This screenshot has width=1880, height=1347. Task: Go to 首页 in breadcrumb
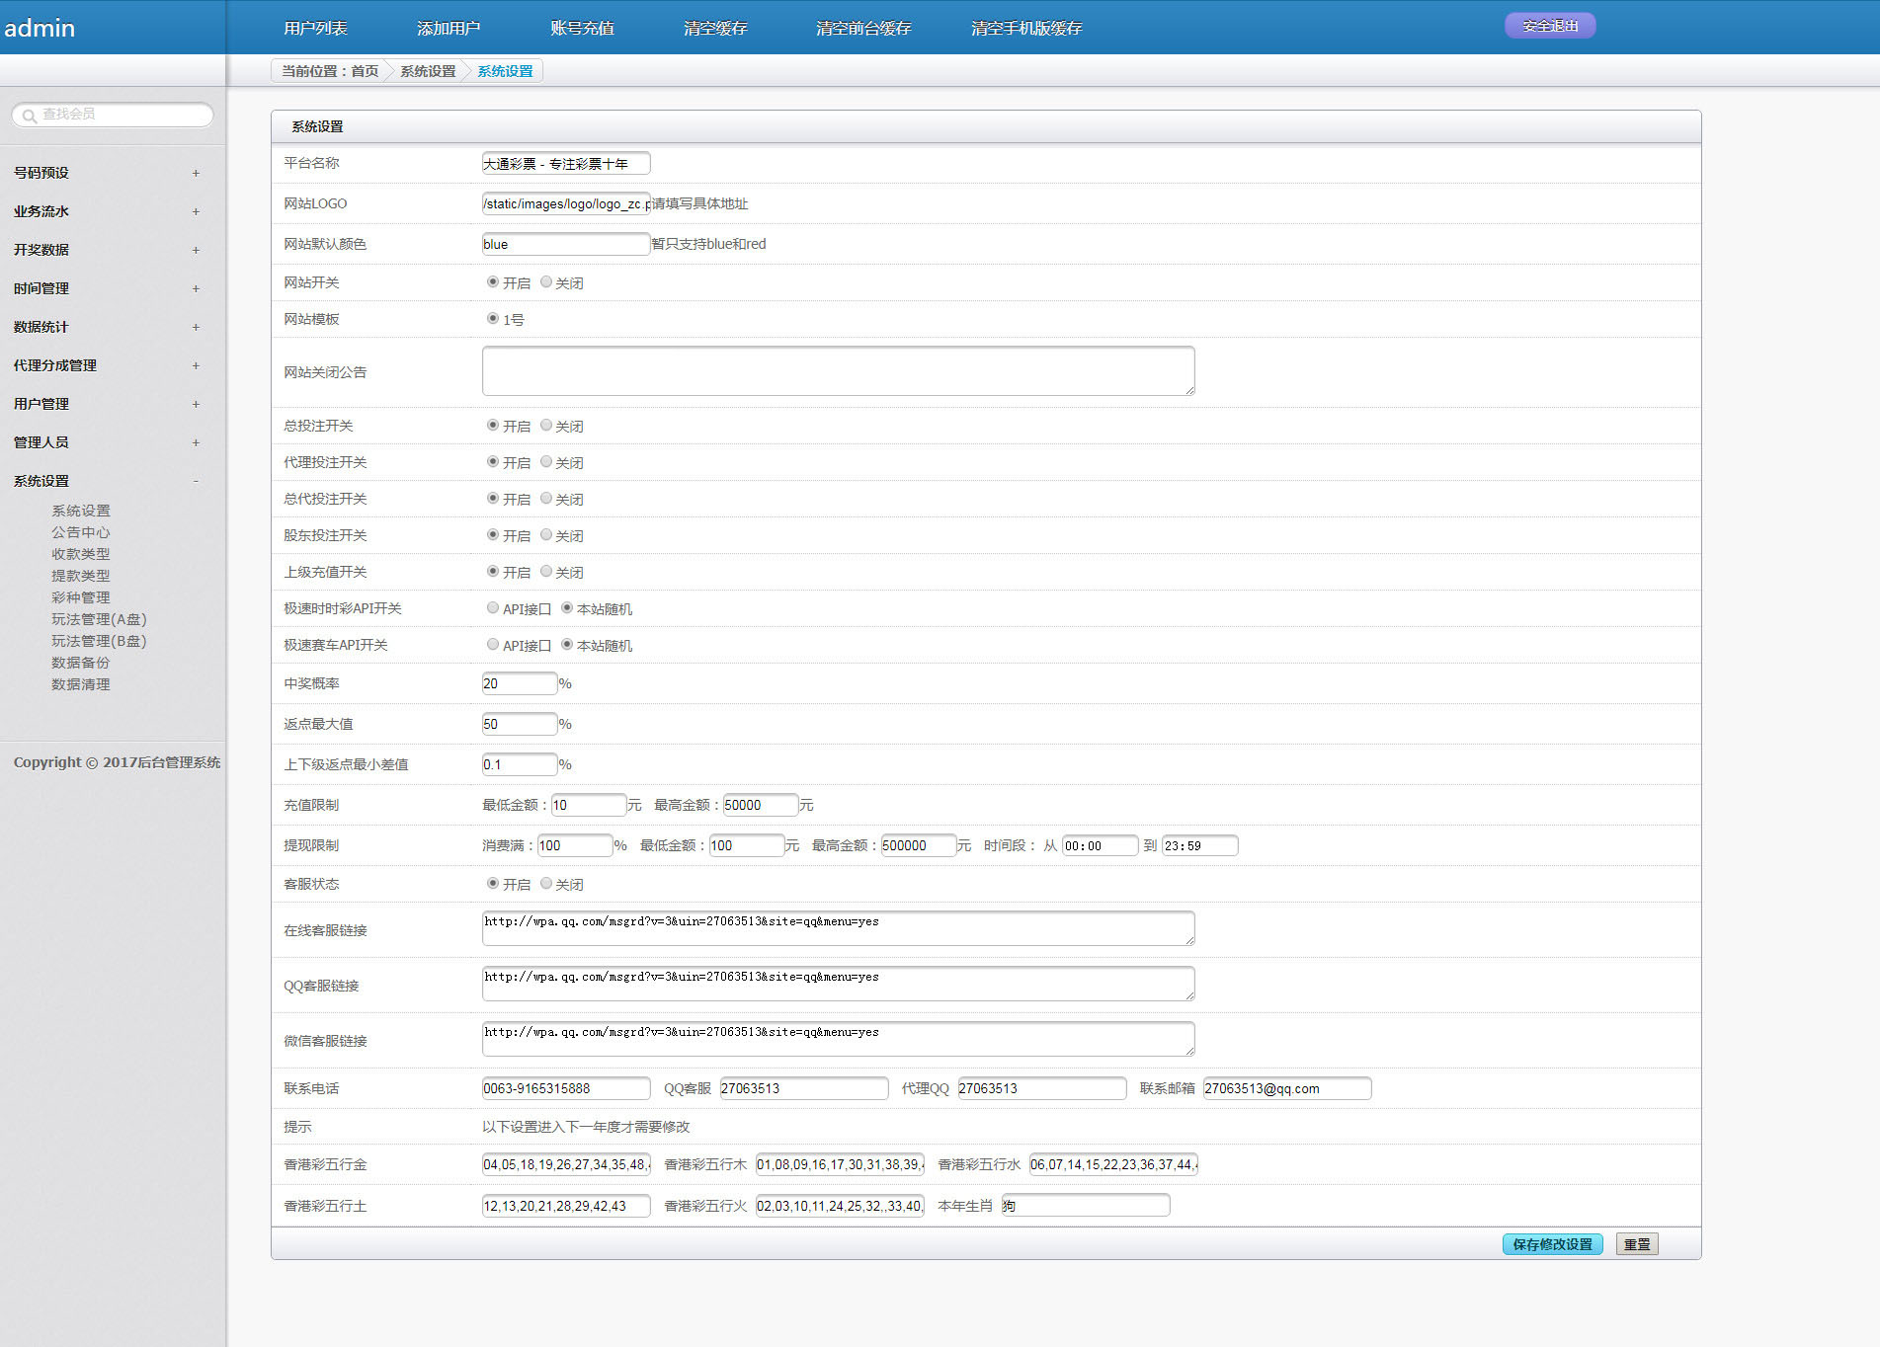pos(365,71)
